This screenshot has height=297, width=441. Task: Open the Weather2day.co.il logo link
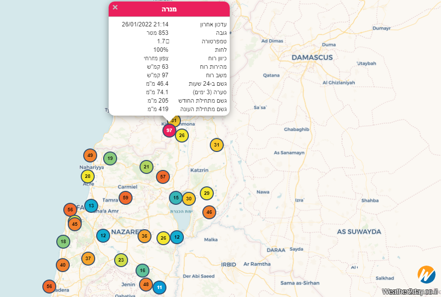coord(426,275)
